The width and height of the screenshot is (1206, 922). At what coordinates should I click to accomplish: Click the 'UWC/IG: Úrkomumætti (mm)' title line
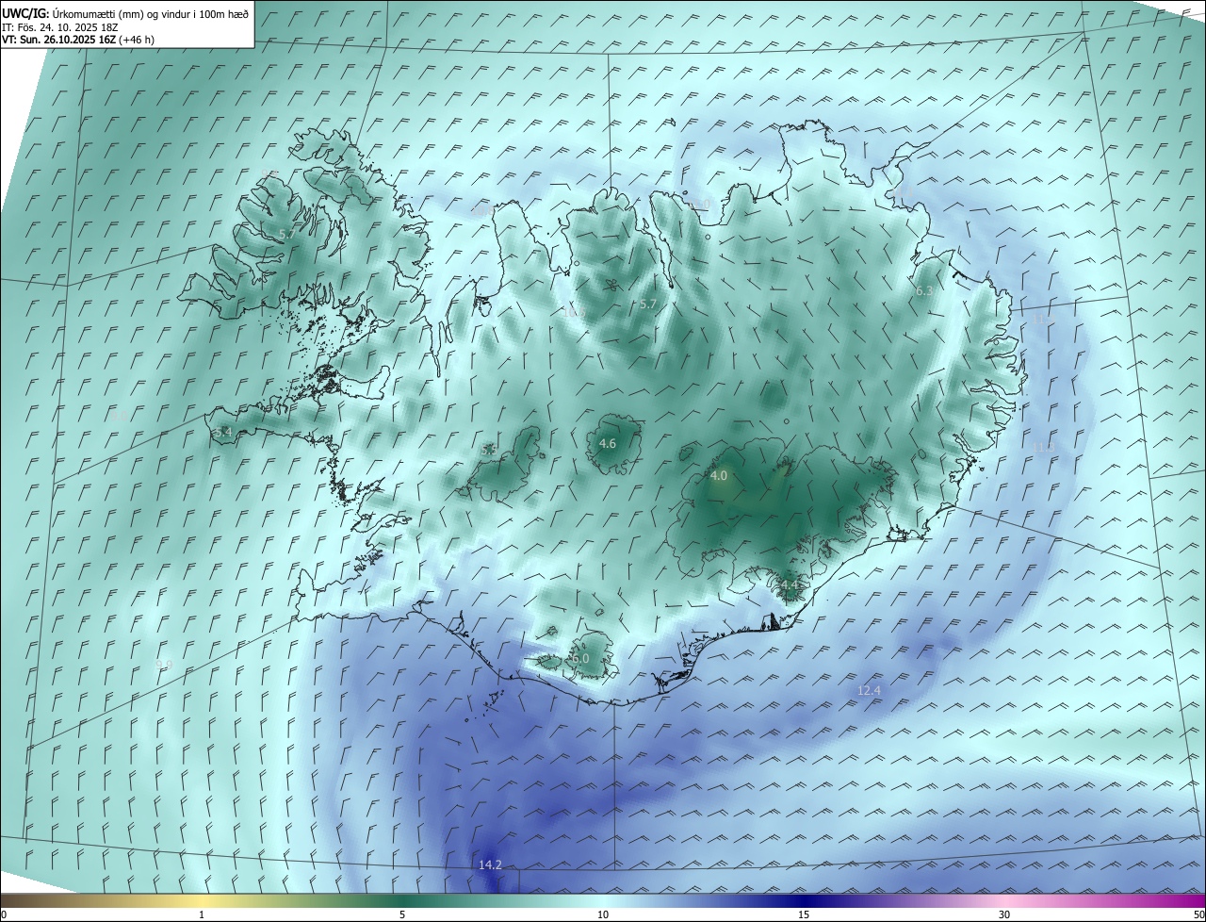click(125, 12)
